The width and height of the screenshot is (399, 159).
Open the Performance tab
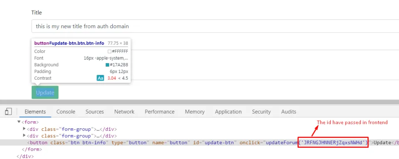(160, 112)
